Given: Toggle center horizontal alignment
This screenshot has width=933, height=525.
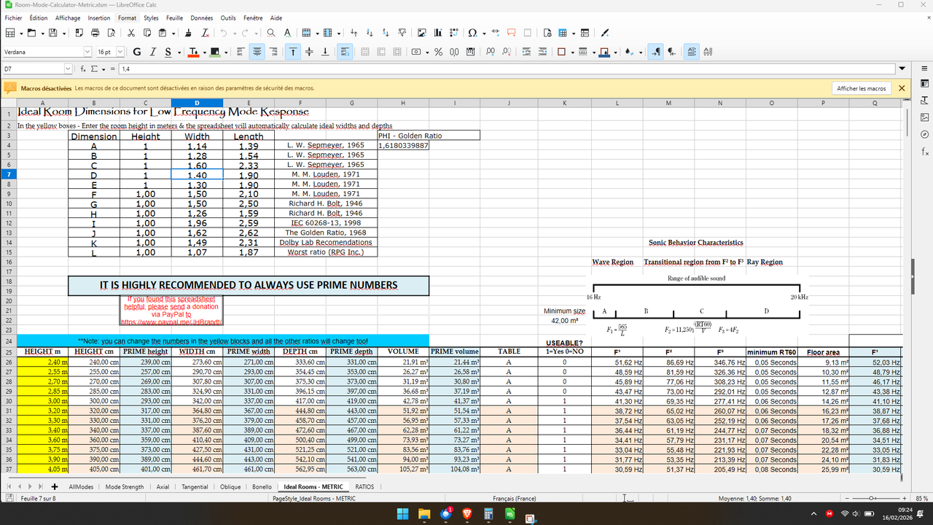Looking at the screenshot, I should [x=257, y=52].
